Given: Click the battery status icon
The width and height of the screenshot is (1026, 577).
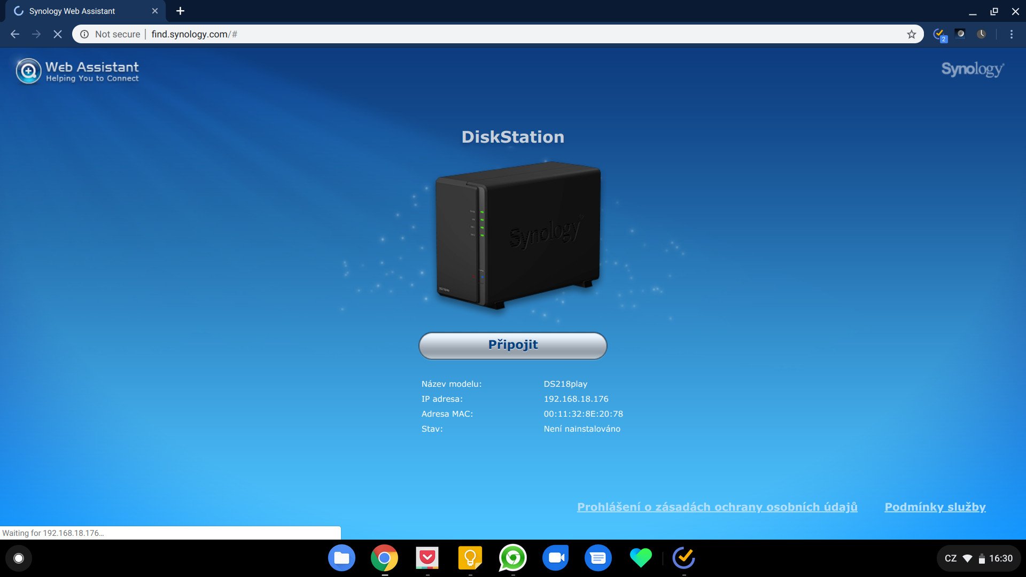Looking at the screenshot, I should click(982, 559).
